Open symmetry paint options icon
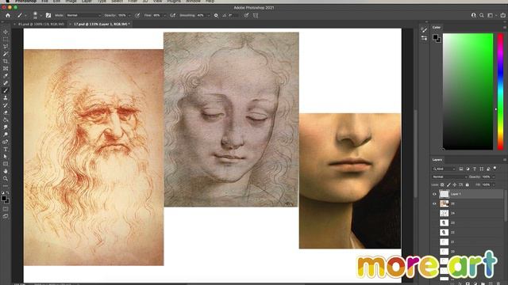 [256, 15]
